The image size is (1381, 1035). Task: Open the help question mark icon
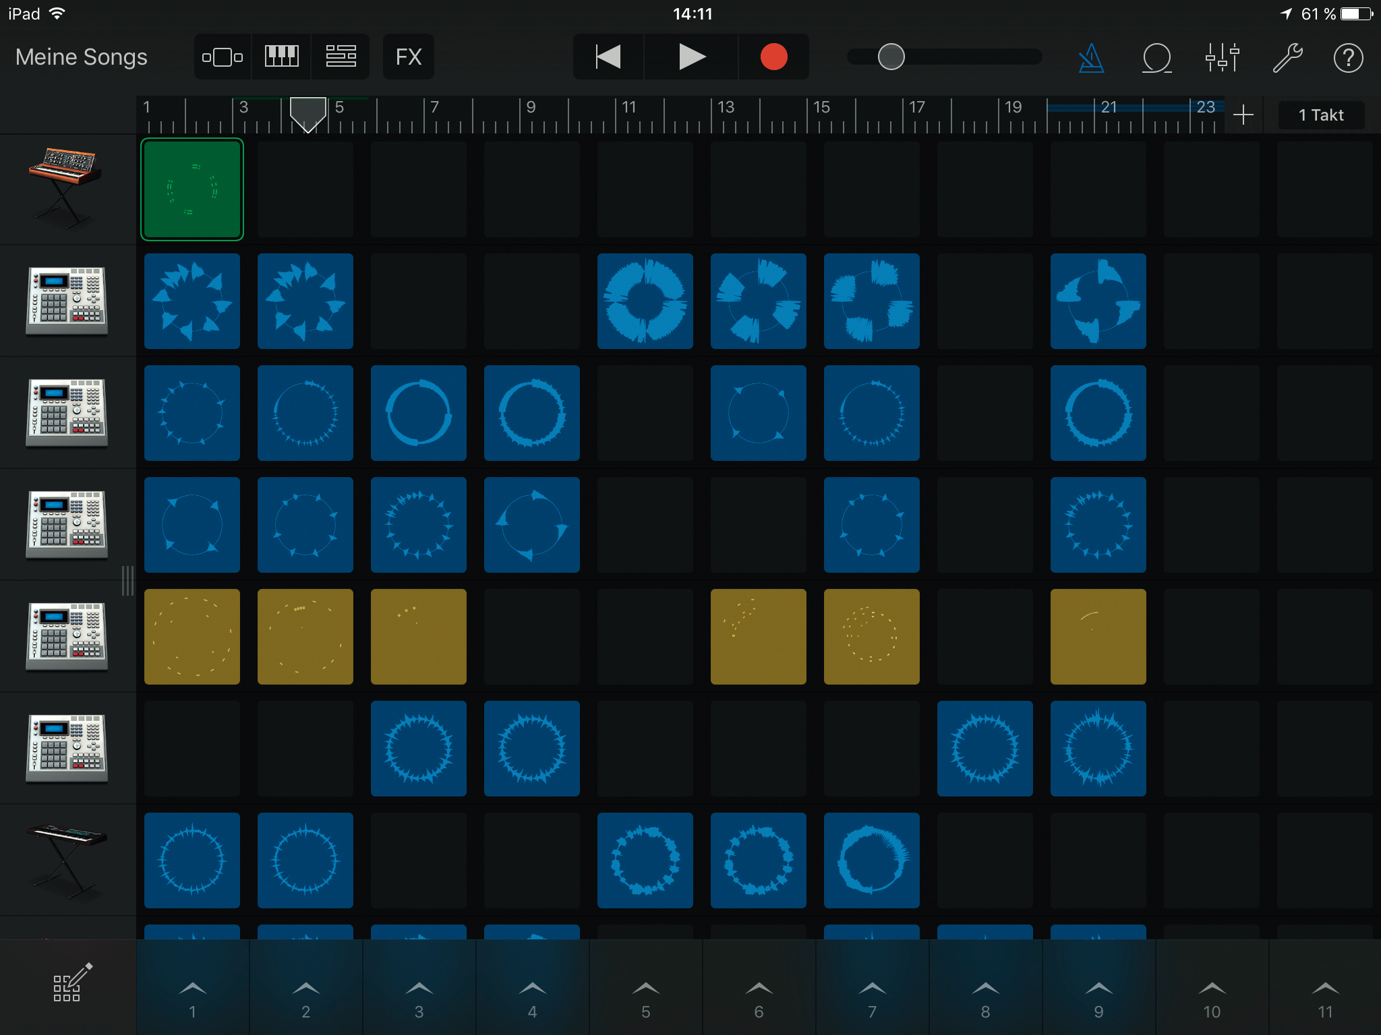pos(1348,58)
